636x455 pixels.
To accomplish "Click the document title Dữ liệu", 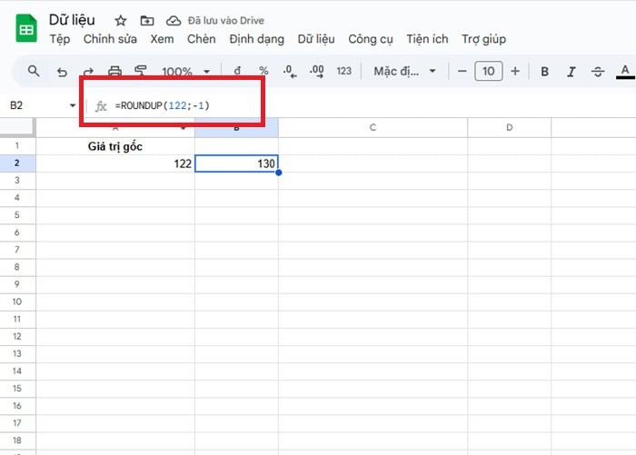I will pyautogui.click(x=72, y=20).
